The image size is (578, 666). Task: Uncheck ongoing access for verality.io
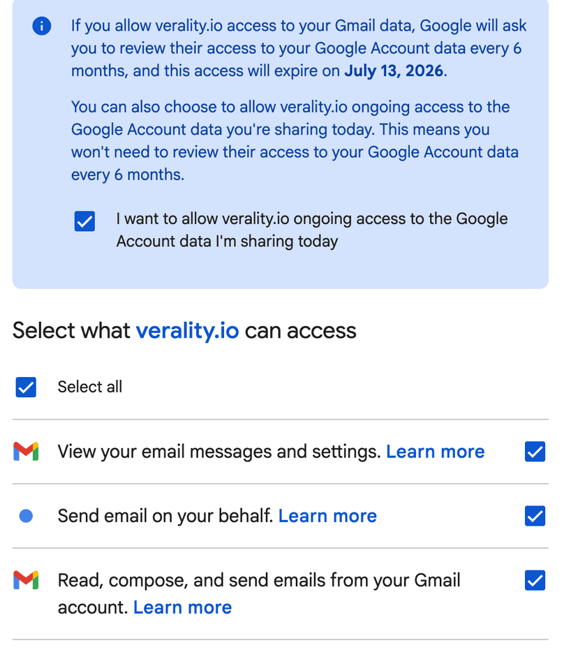(x=84, y=221)
